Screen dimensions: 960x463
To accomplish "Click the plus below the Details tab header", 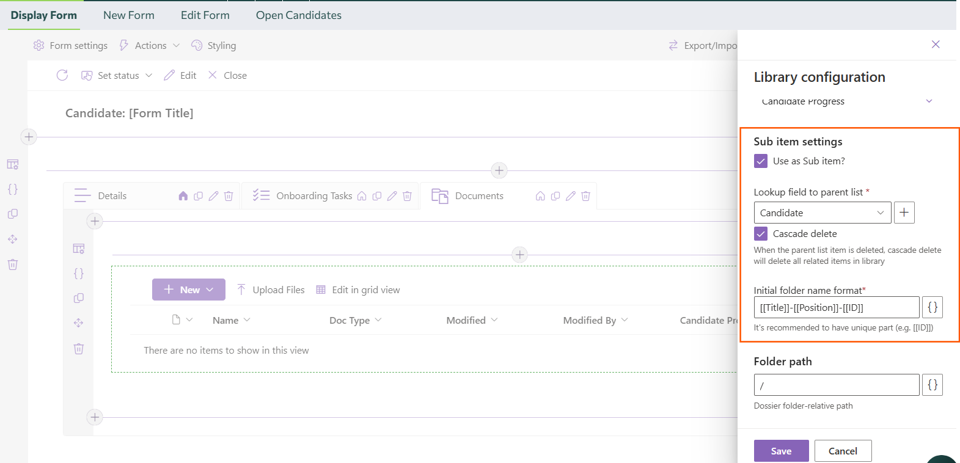I will pos(95,221).
